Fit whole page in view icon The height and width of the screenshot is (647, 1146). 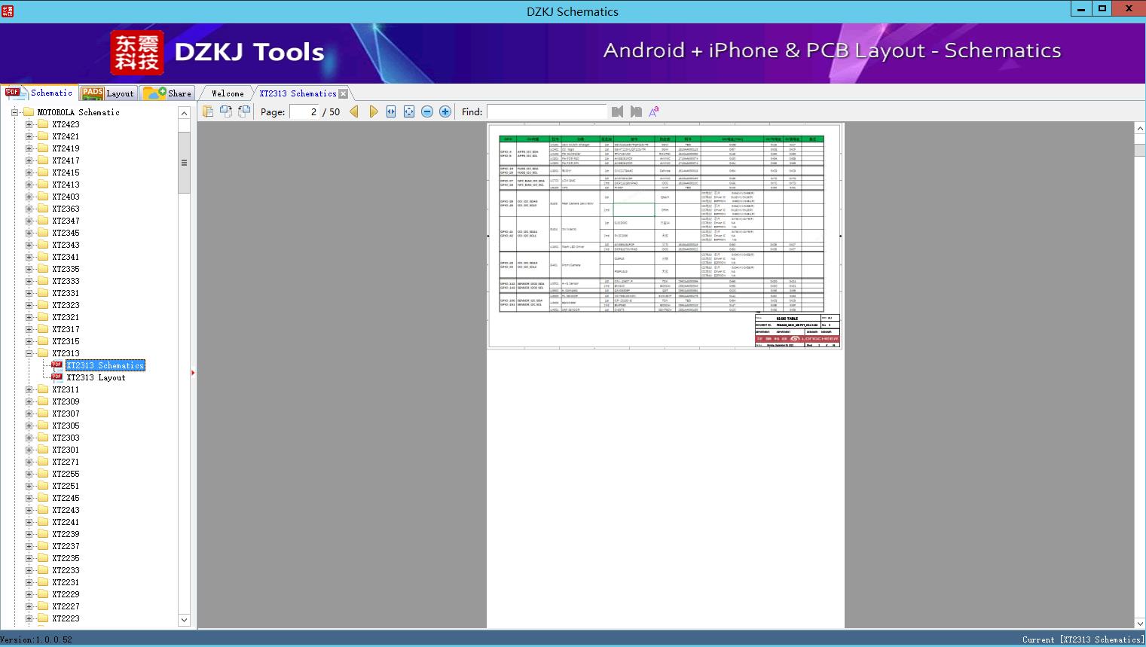[409, 111]
